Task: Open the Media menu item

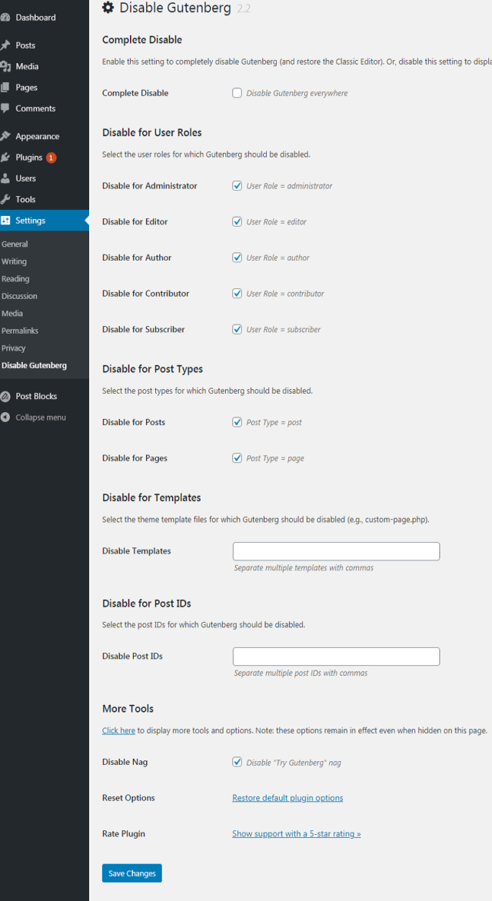Action: tap(45, 67)
